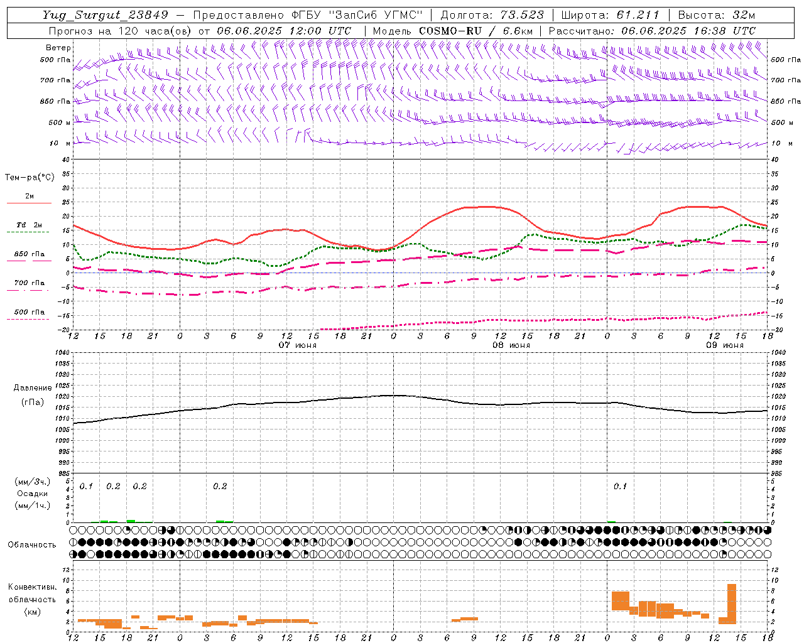The width and height of the screenshot is (804, 643).
Task: Click the dash-dot line sample under 700 гПа legend
Action: pos(29,290)
